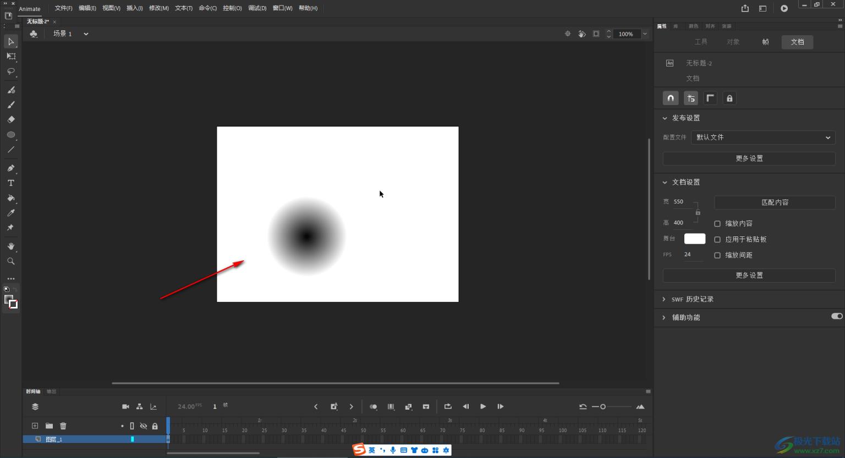Viewport: 845px width, 458px height.
Task: Step forward one frame
Action: tap(501, 407)
